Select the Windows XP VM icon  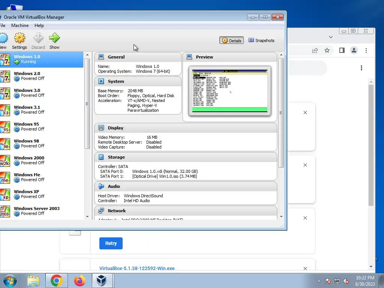tap(5, 195)
